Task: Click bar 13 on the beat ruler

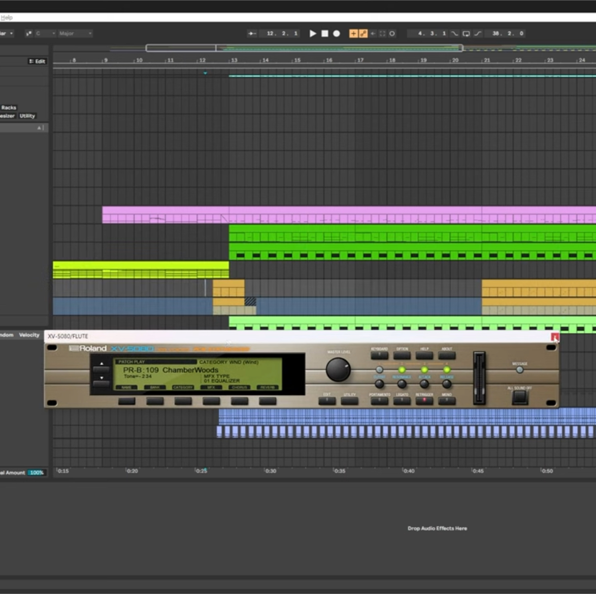Action: point(234,60)
